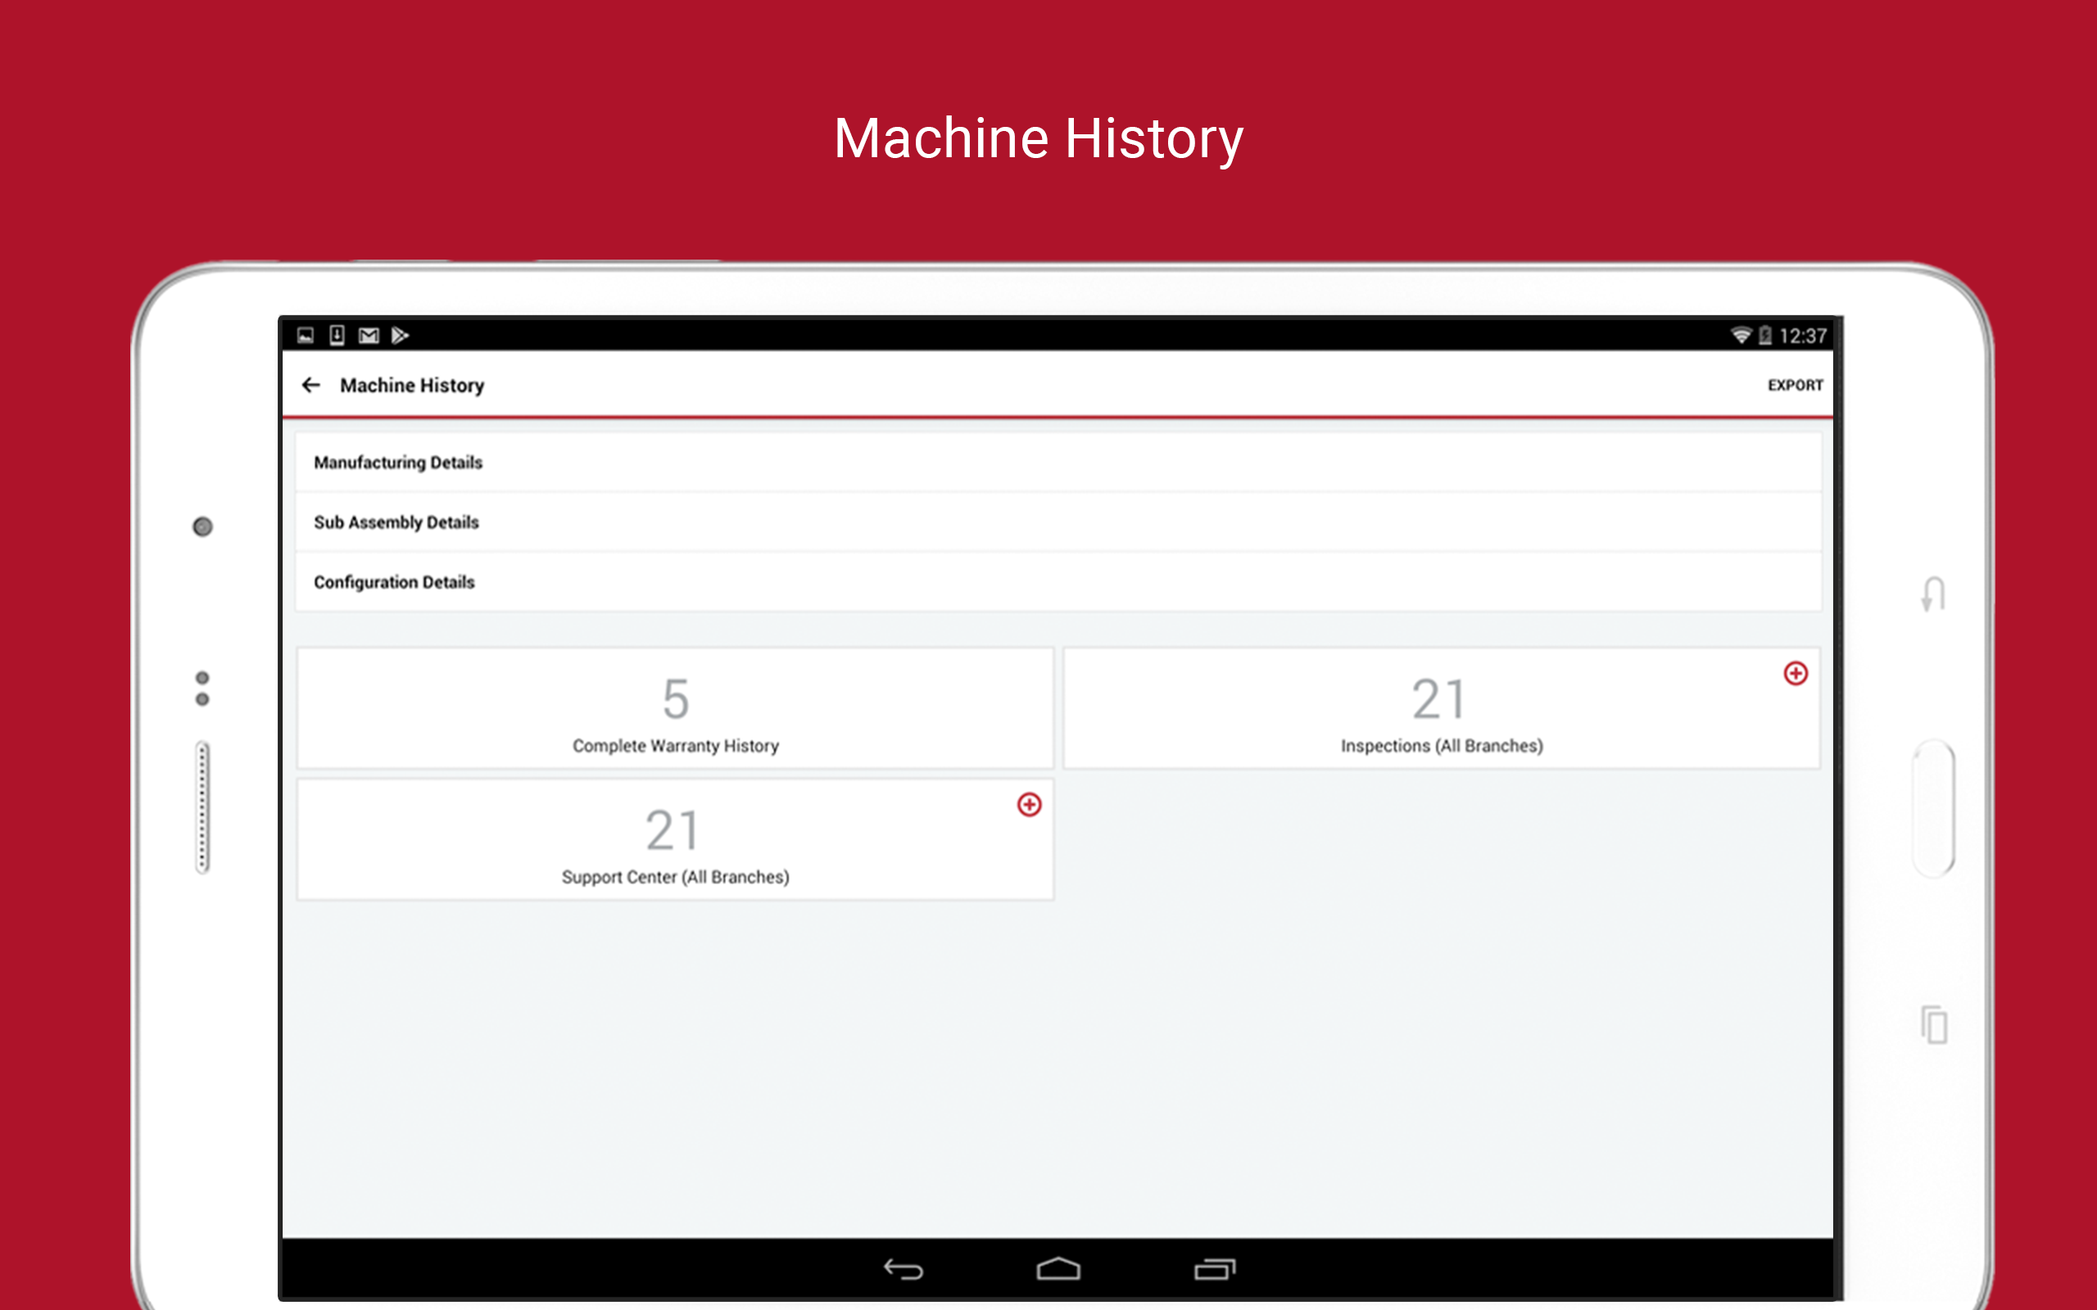This screenshot has width=2097, height=1310.
Task: Click the 21 count on Support Center card
Action: coord(673,831)
